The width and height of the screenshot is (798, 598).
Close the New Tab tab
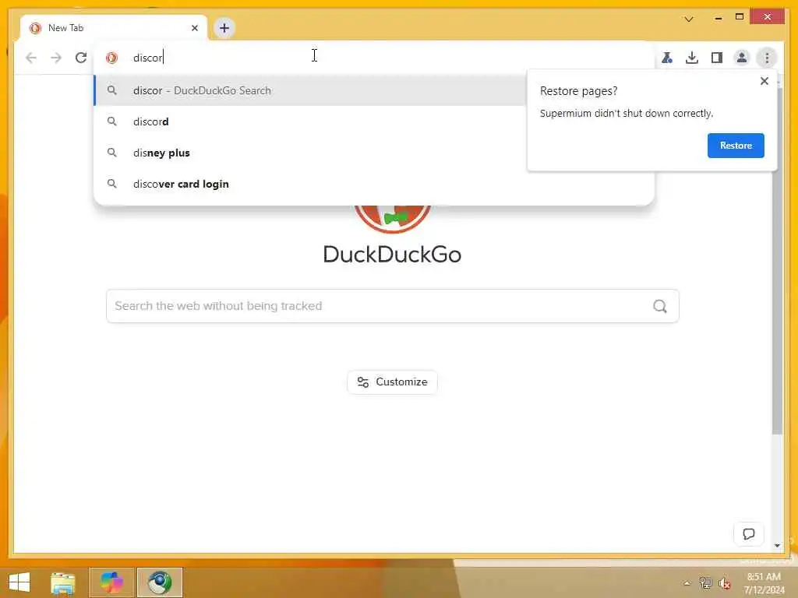[x=194, y=28]
